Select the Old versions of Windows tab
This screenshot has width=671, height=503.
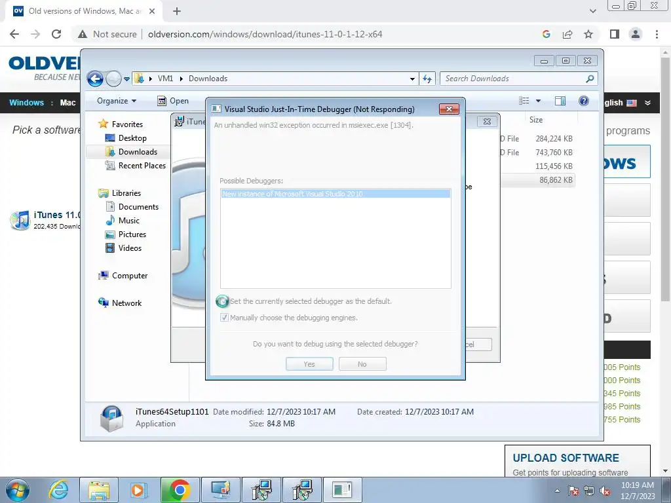point(83,11)
